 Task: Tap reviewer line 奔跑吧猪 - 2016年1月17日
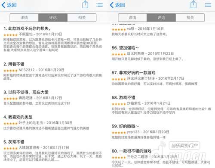[x=40, y=98]
